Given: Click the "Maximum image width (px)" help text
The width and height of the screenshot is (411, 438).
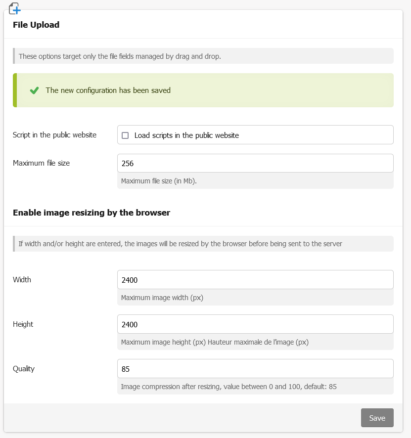Looking at the screenshot, I should 162,298.
